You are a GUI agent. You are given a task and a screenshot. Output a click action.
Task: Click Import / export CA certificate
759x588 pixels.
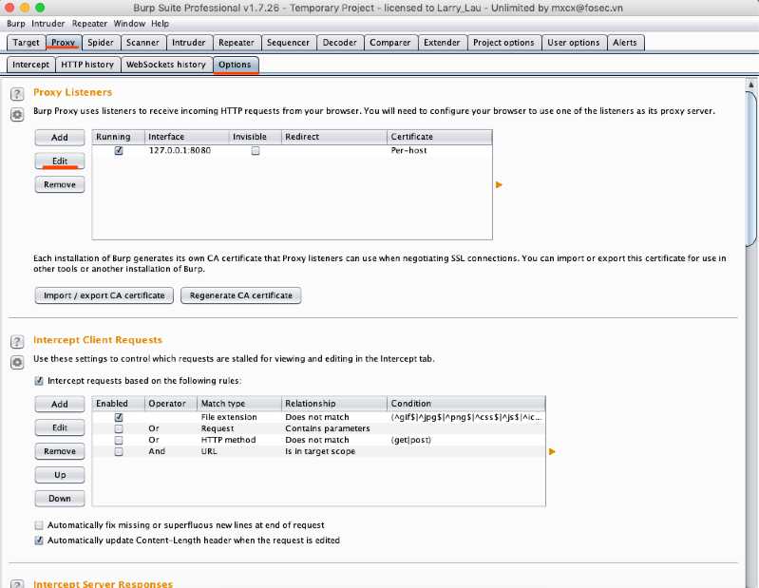[x=104, y=295]
